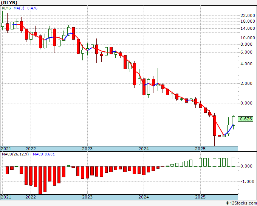The image size is (257, 206).
Task: Click 2024 on the MACD panel time axis
Action: click(x=144, y=197)
